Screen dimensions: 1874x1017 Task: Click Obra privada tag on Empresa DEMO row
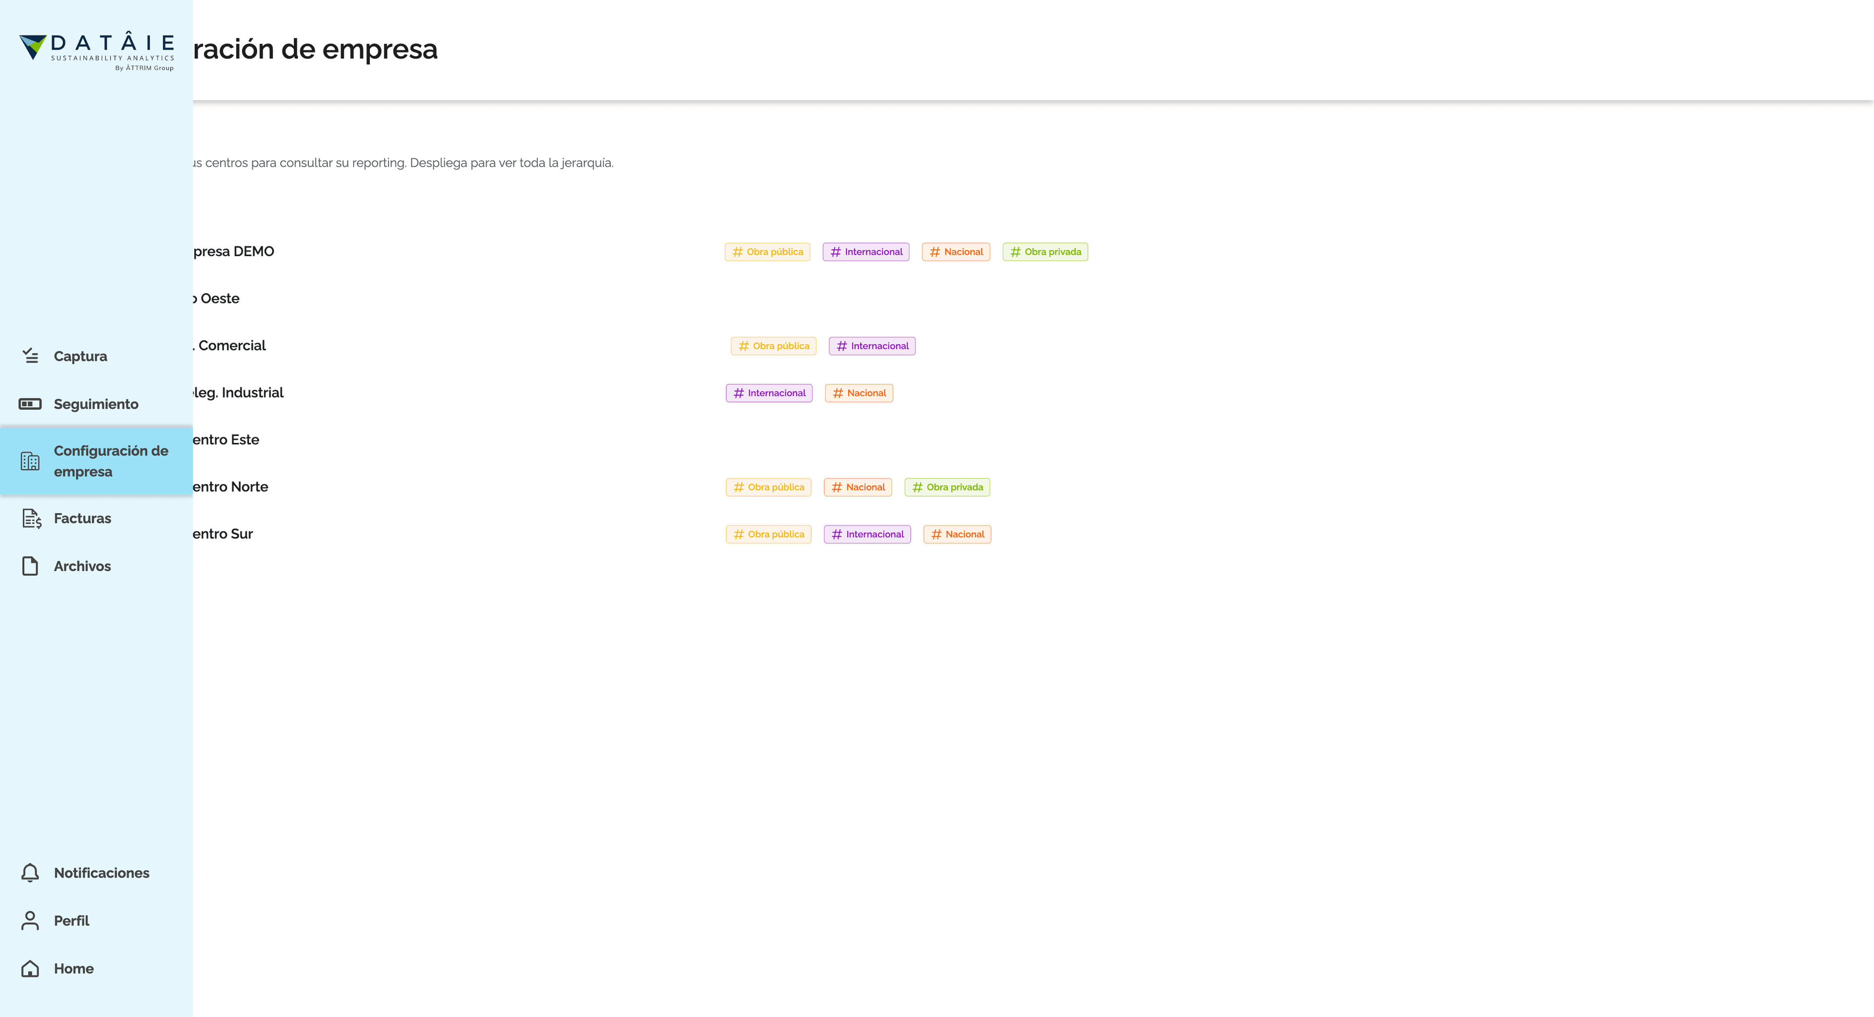(x=1045, y=252)
